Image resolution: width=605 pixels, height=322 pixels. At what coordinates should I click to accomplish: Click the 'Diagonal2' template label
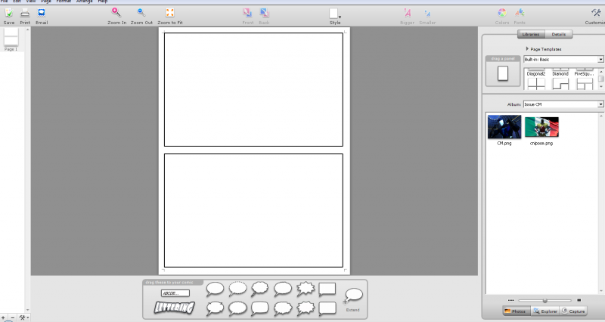(536, 73)
